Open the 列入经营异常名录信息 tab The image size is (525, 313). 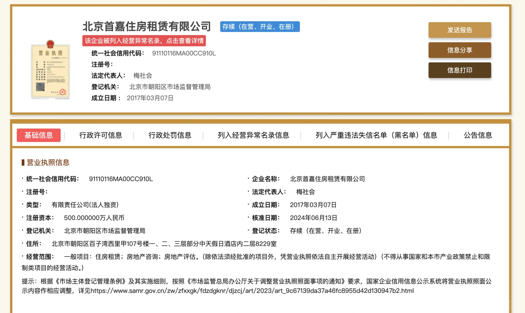tap(254, 135)
